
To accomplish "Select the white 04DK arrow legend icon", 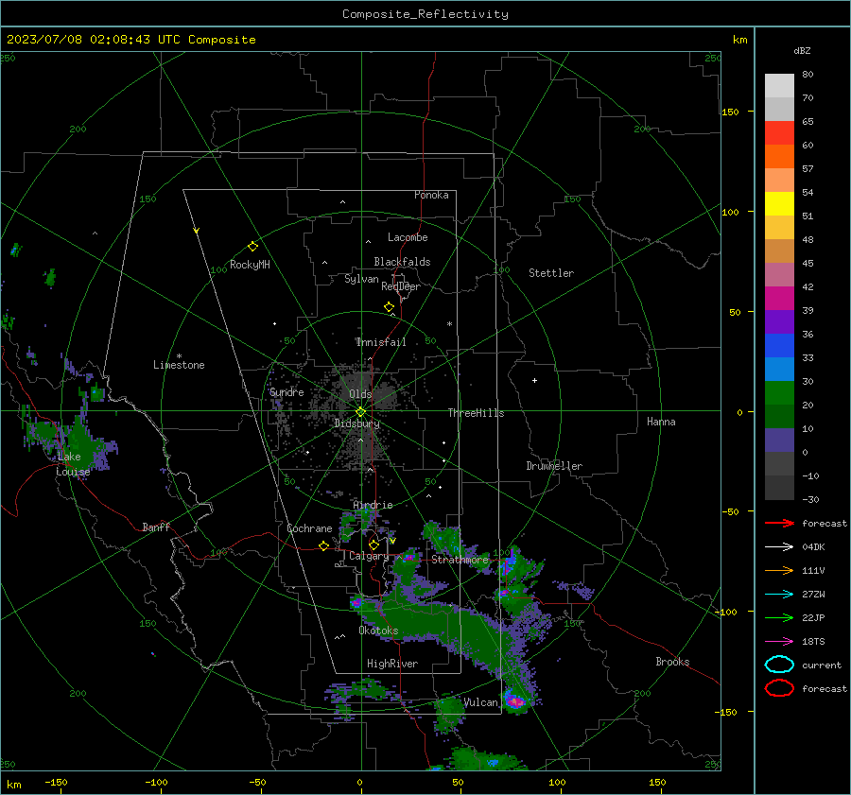I will click(779, 546).
